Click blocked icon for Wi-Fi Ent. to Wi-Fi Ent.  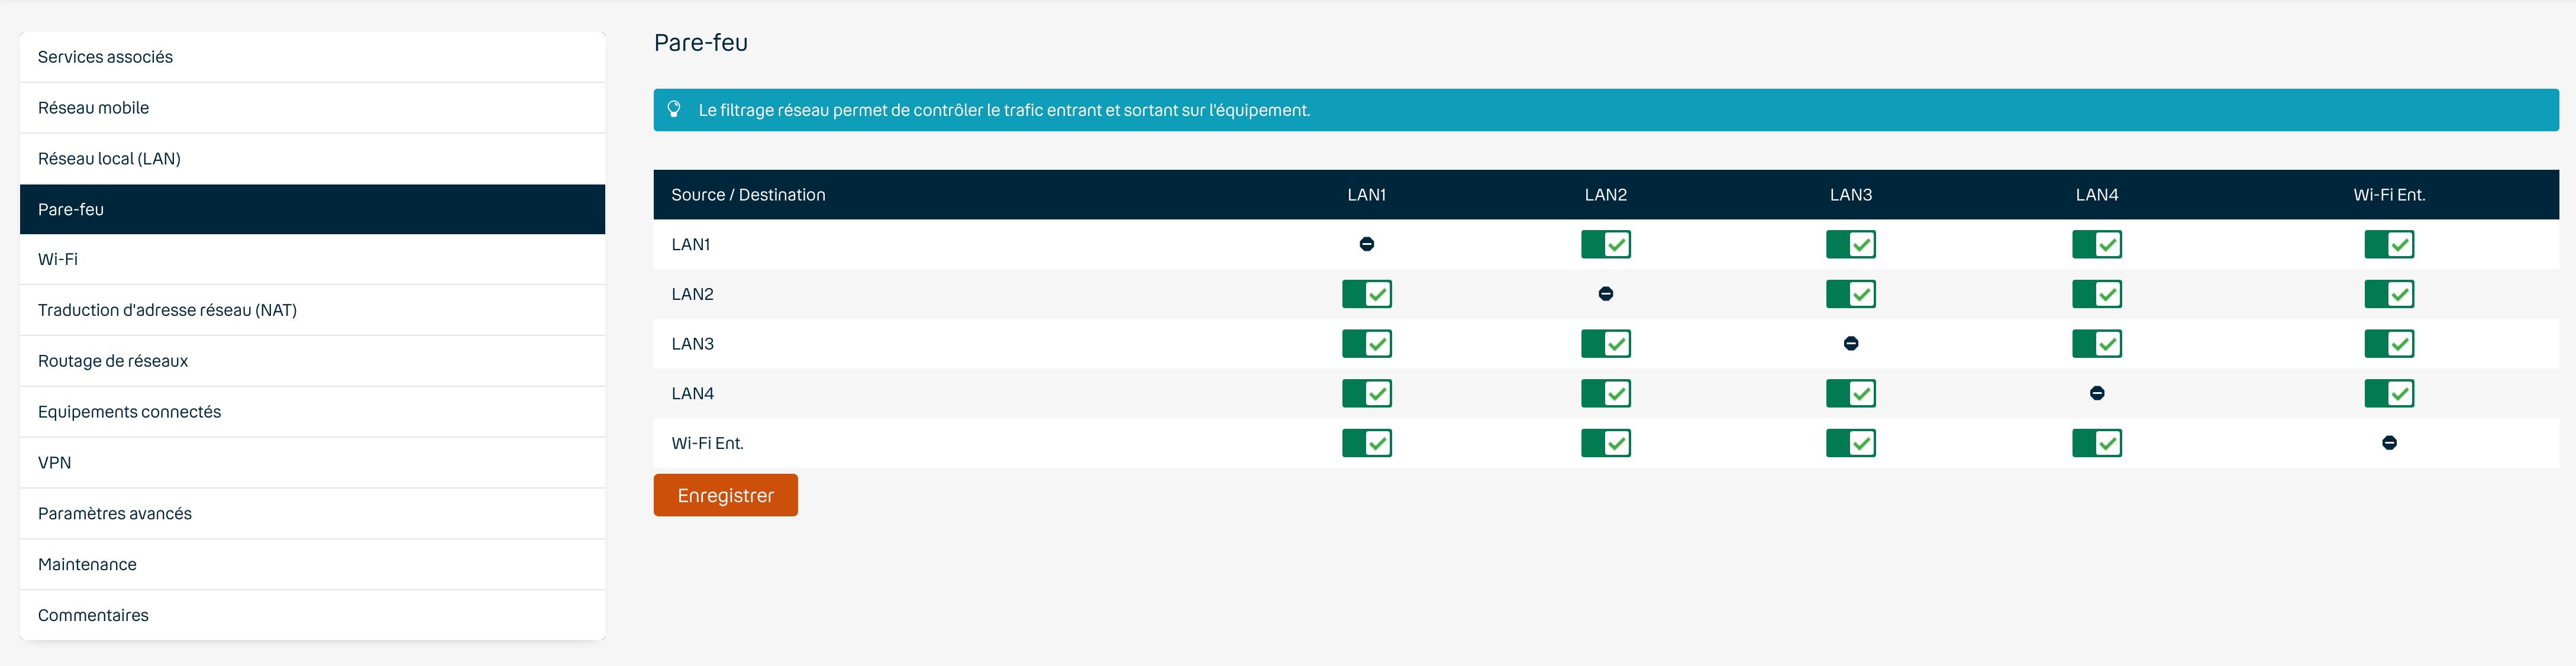2388,443
